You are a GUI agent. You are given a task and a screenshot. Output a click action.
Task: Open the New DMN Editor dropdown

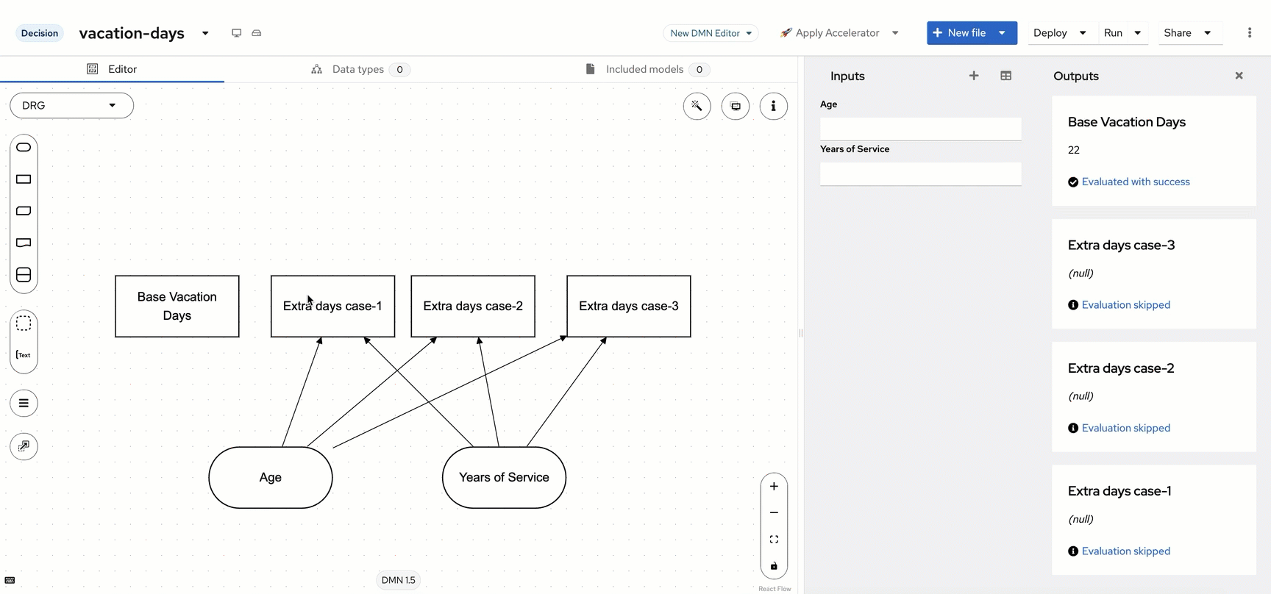711,33
